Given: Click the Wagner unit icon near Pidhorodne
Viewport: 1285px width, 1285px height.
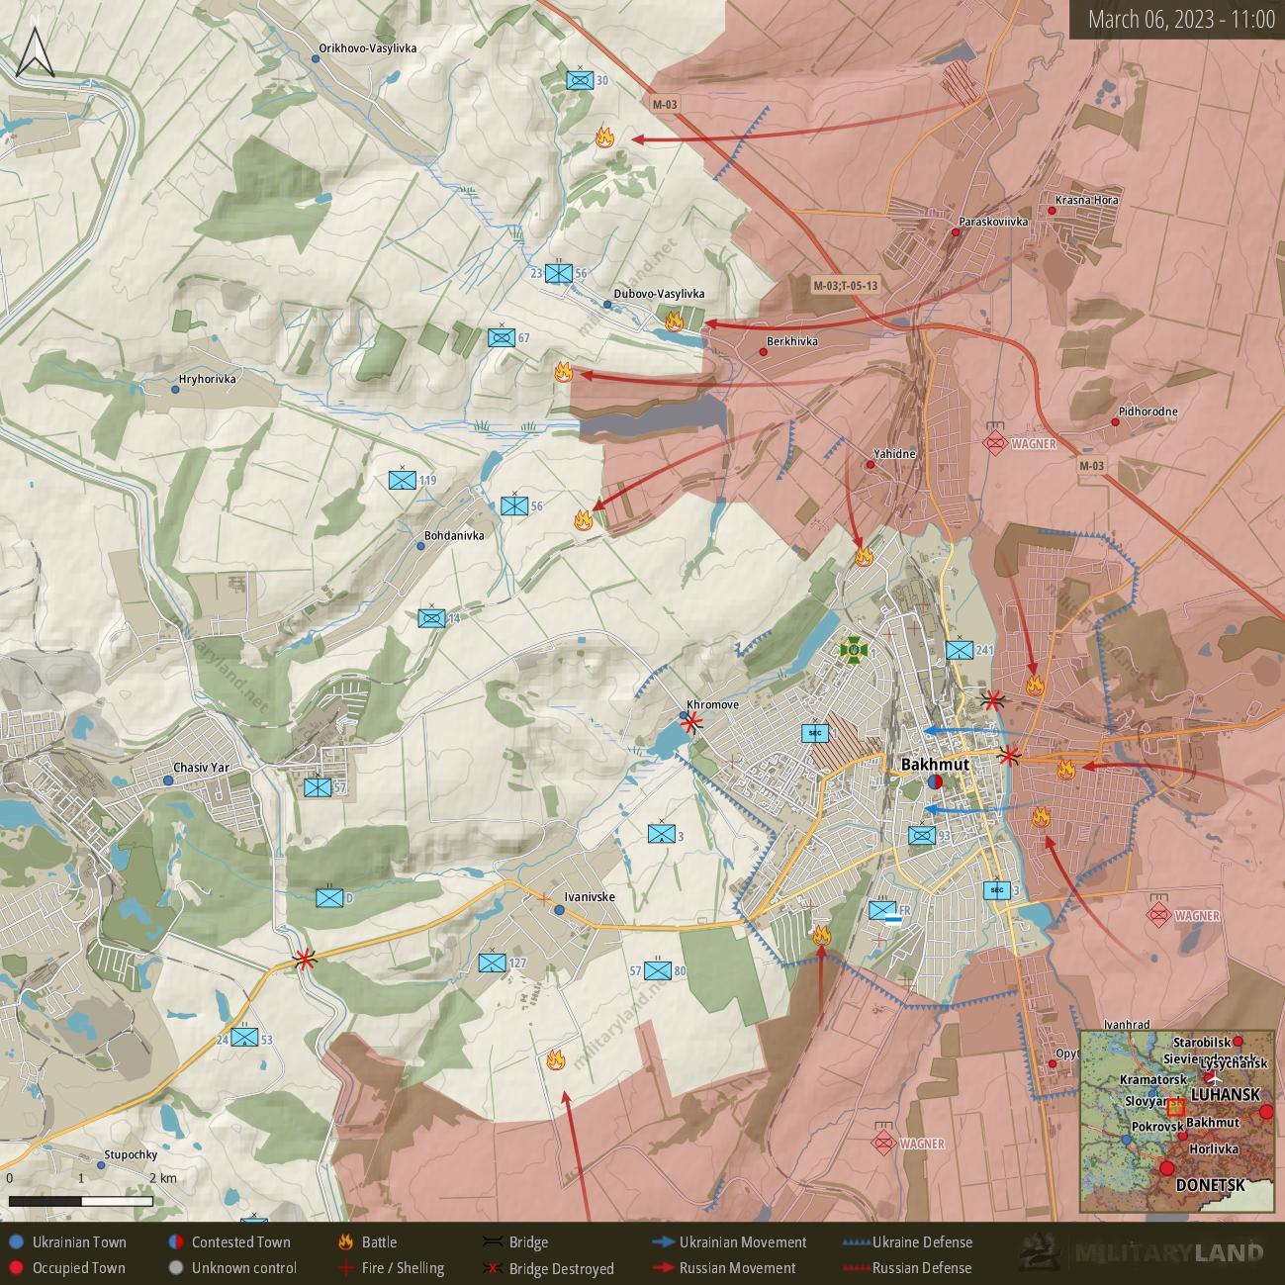Looking at the screenshot, I should point(995,443).
